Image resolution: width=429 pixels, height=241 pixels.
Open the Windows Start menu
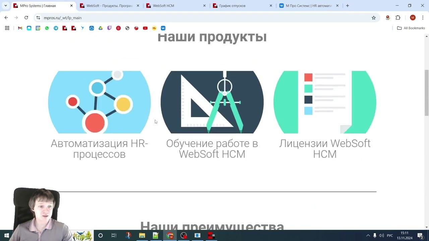pos(6,235)
